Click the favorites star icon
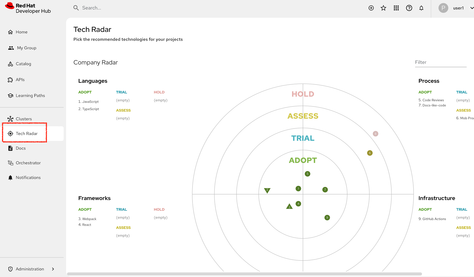The height and width of the screenshot is (277, 474). coord(383,8)
